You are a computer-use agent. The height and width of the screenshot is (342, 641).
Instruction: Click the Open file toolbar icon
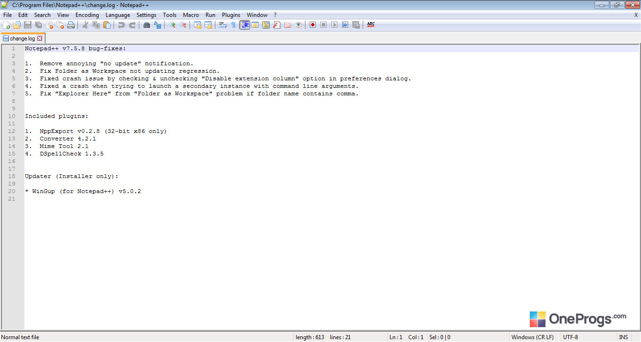point(17,25)
